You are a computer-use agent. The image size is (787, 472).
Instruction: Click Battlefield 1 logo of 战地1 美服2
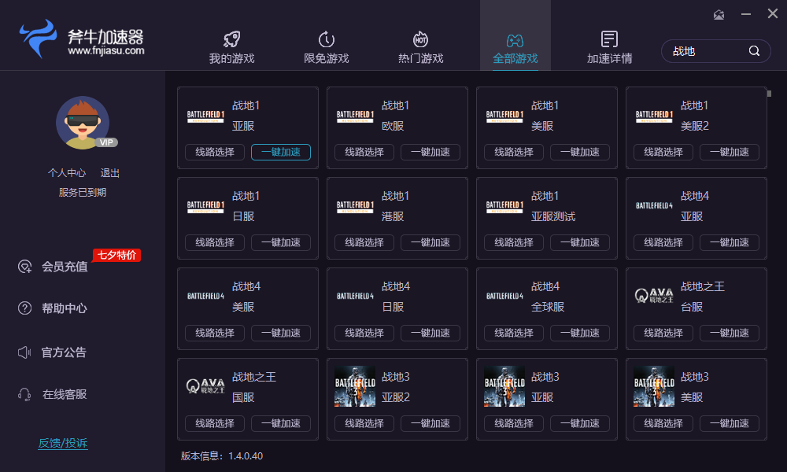tap(654, 116)
